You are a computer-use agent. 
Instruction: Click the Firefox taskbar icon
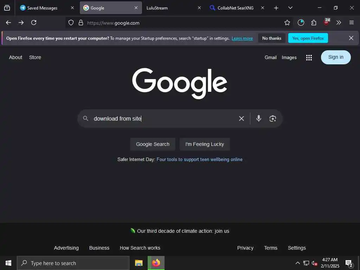point(156,263)
